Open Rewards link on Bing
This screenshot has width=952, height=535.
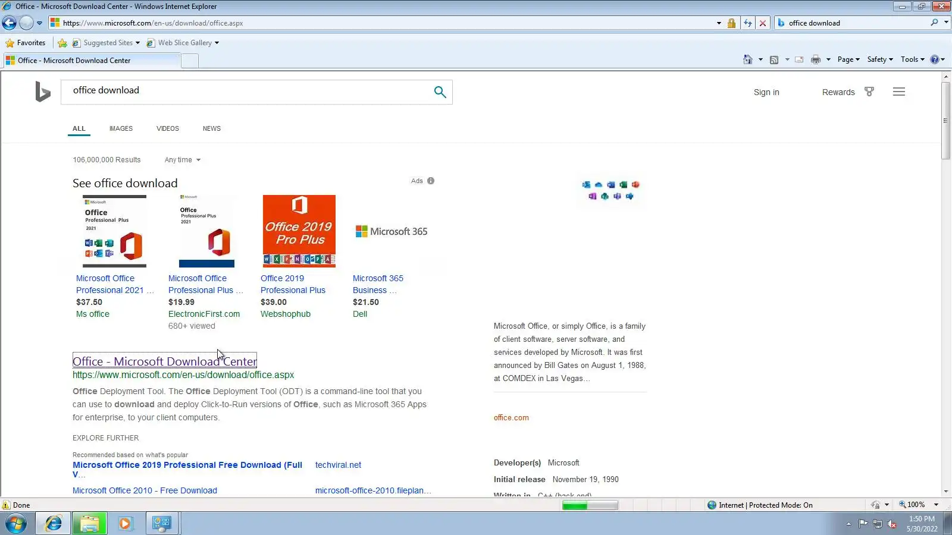pos(838,92)
